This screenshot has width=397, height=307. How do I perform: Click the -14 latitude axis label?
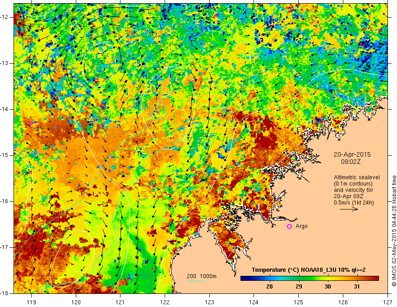(5, 109)
